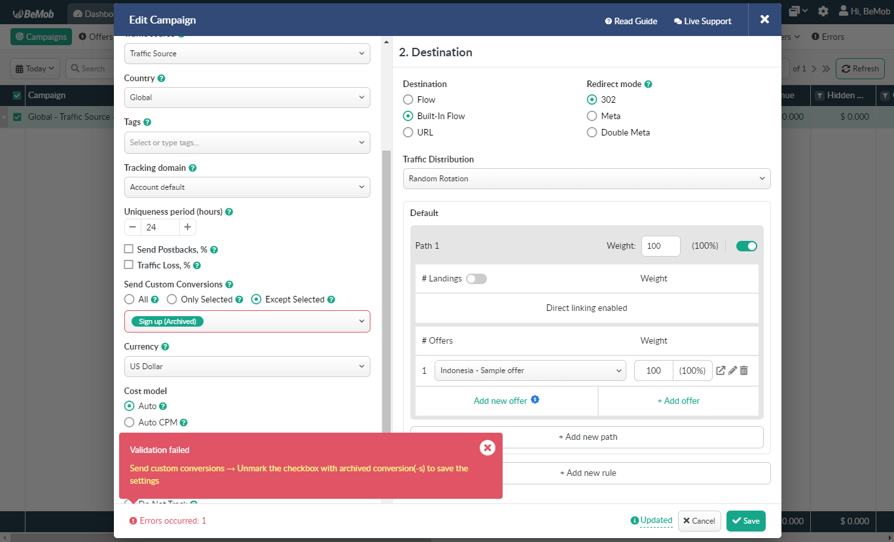Cancel editing the campaign
The height and width of the screenshot is (542, 894).
point(700,521)
